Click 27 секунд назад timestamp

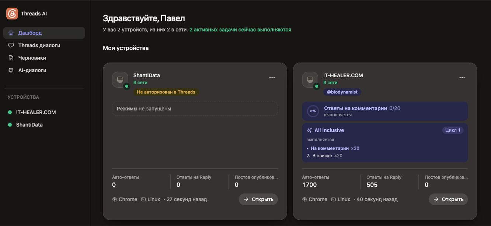click(x=187, y=199)
